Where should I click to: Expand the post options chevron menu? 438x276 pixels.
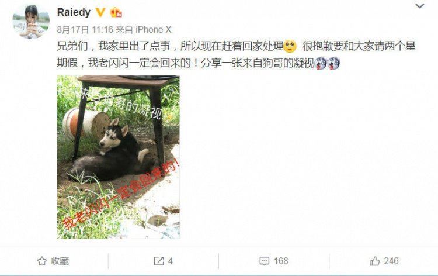click(x=420, y=6)
